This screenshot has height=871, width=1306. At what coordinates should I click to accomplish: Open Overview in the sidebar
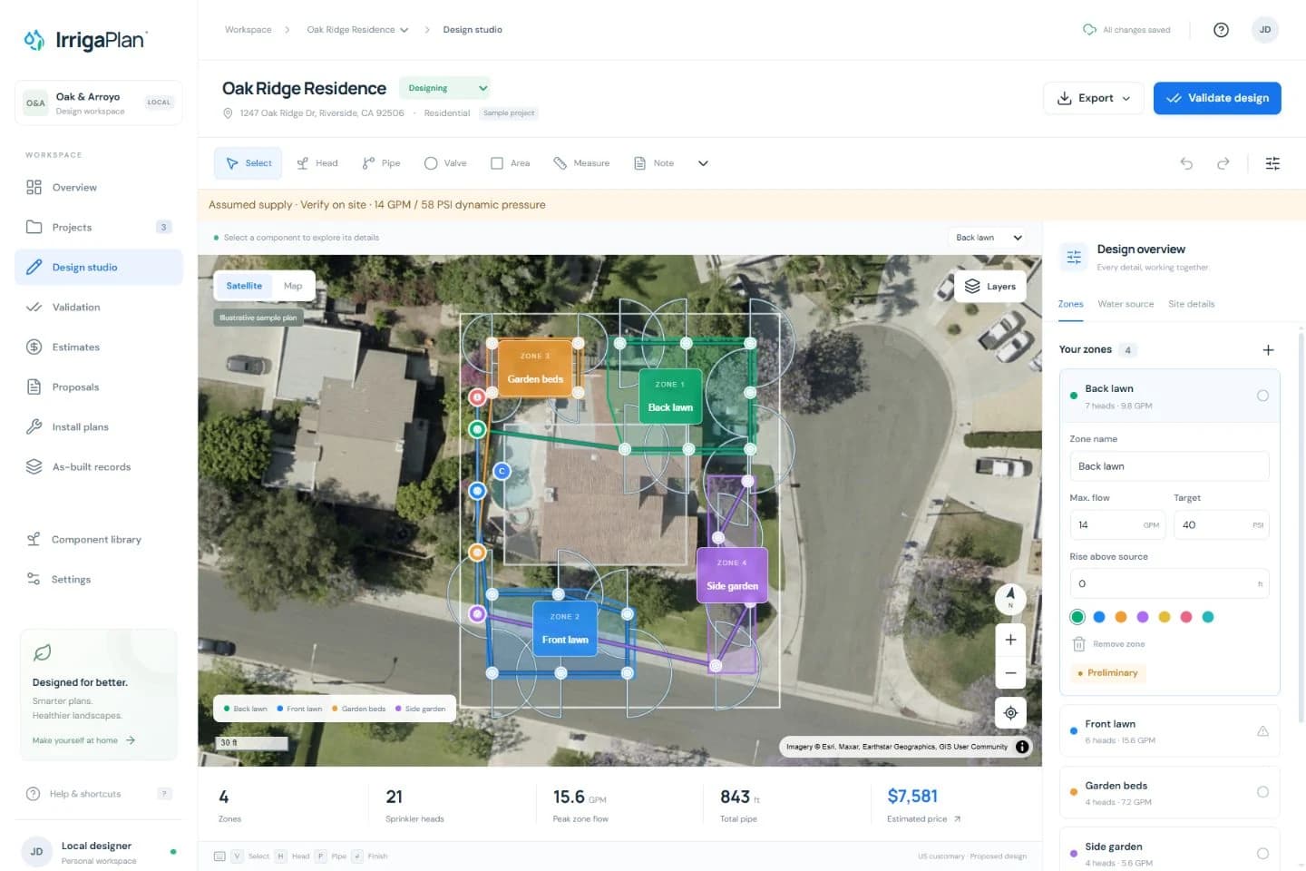pyautogui.click(x=98, y=188)
